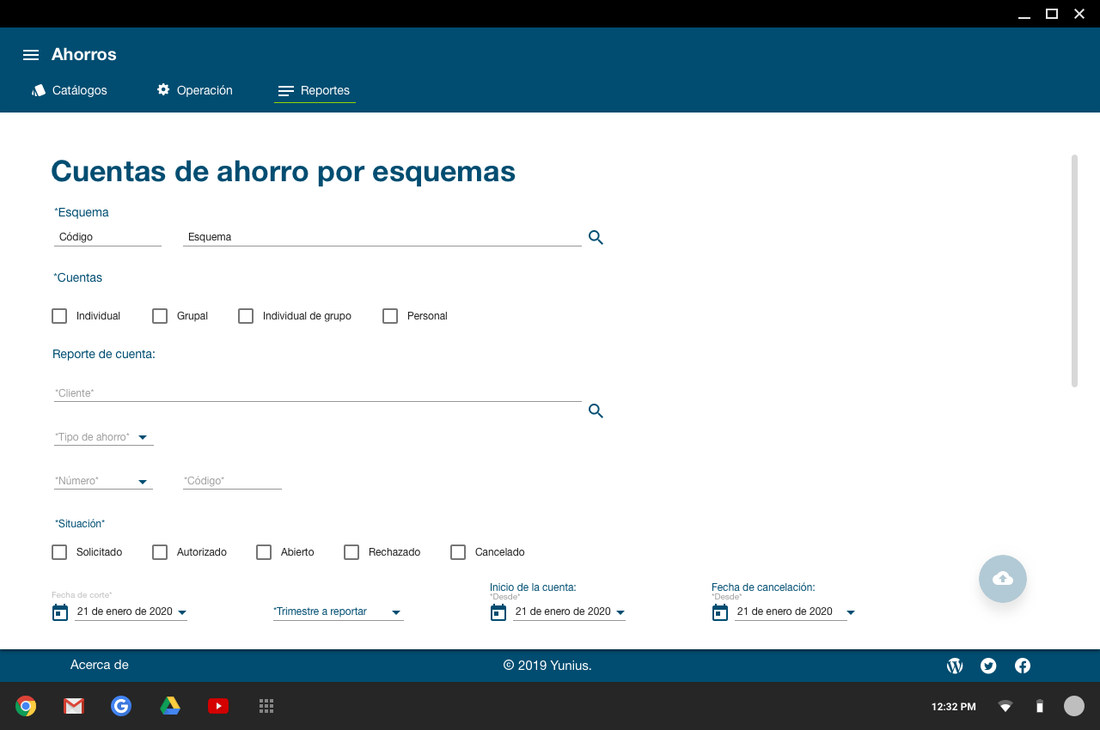Click the search icon next to Esquema field
This screenshot has width=1100, height=730.
click(596, 238)
